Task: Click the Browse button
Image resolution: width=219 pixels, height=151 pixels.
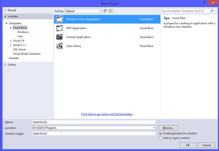Action: click(x=168, y=128)
